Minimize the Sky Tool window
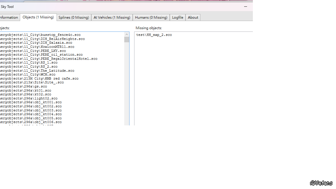336x189 pixels. coord(246,6)
